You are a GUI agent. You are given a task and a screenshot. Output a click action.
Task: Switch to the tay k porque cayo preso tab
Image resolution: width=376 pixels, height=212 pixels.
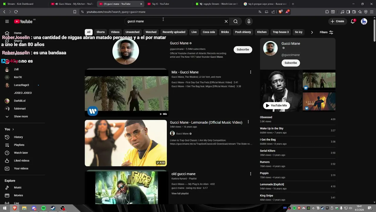265,4
